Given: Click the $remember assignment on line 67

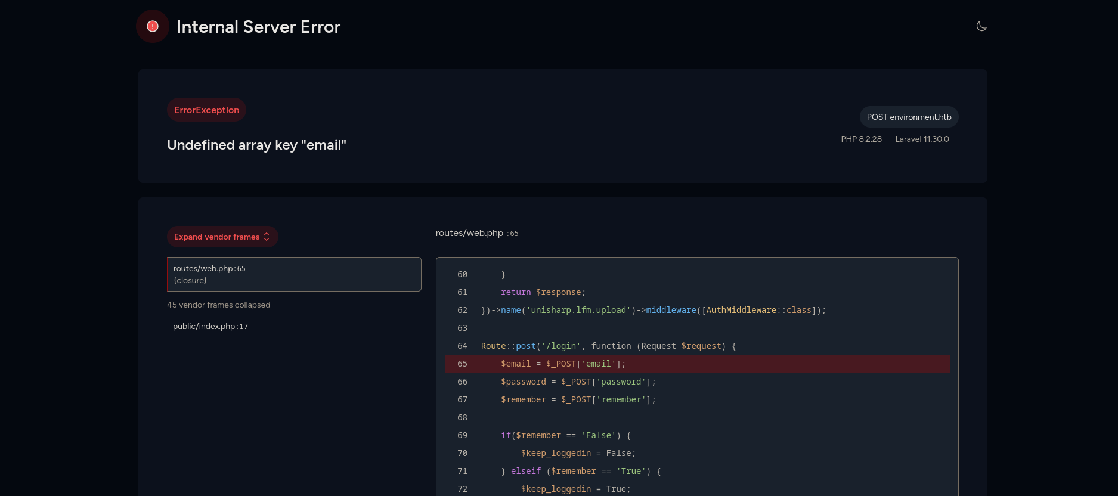Looking at the screenshot, I should click(x=578, y=399).
